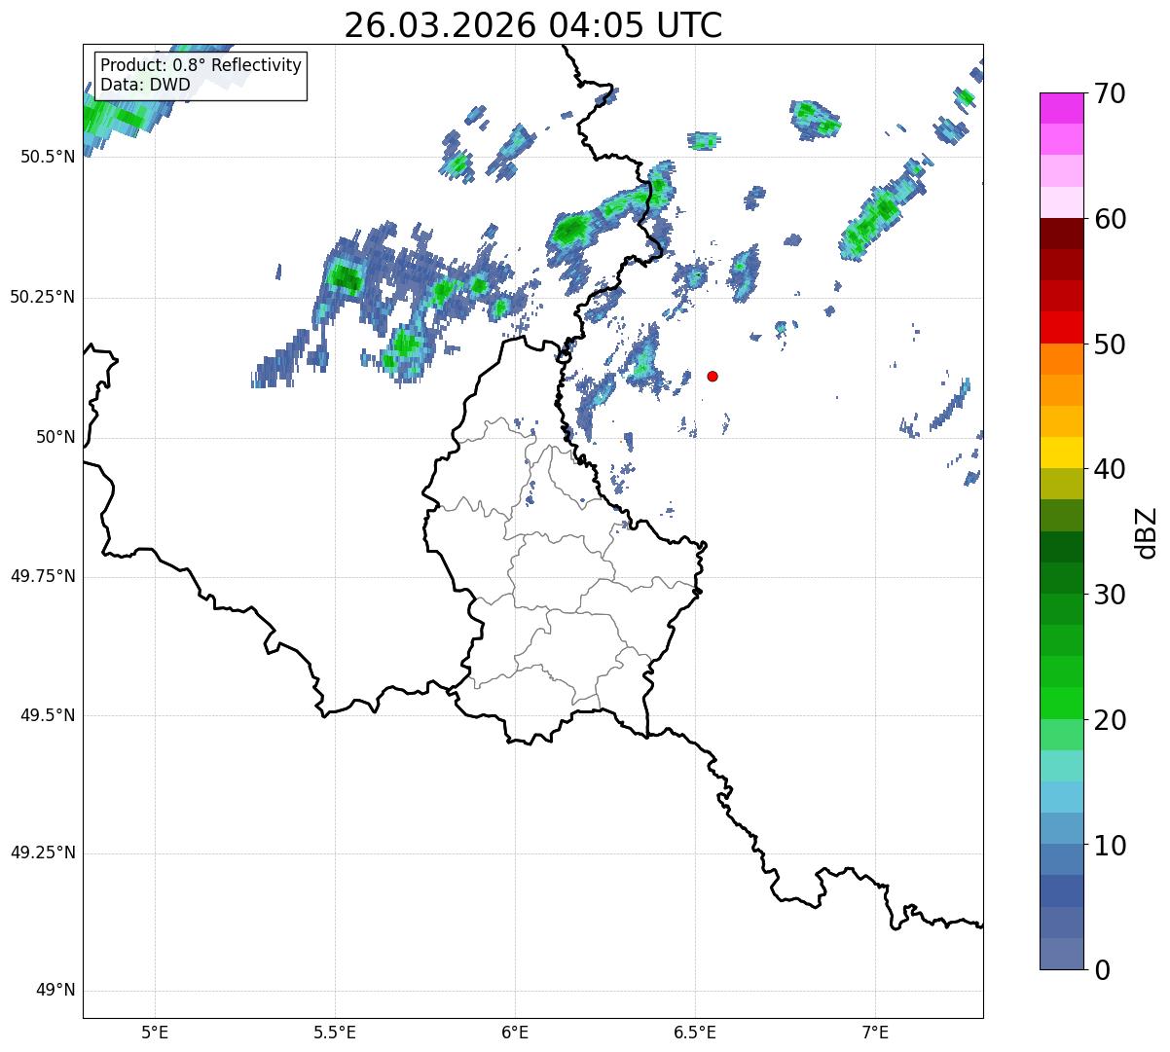1170x1052 pixels.
Task: Click the 50.25°N latitude label
Action: click(43, 297)
